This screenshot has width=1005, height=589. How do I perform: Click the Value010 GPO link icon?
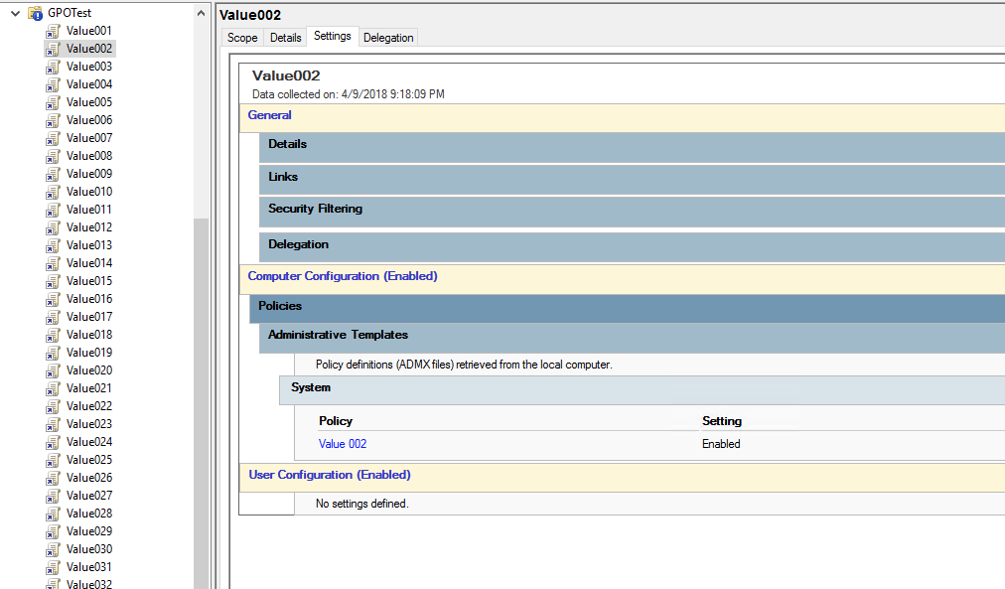(54, 192)
